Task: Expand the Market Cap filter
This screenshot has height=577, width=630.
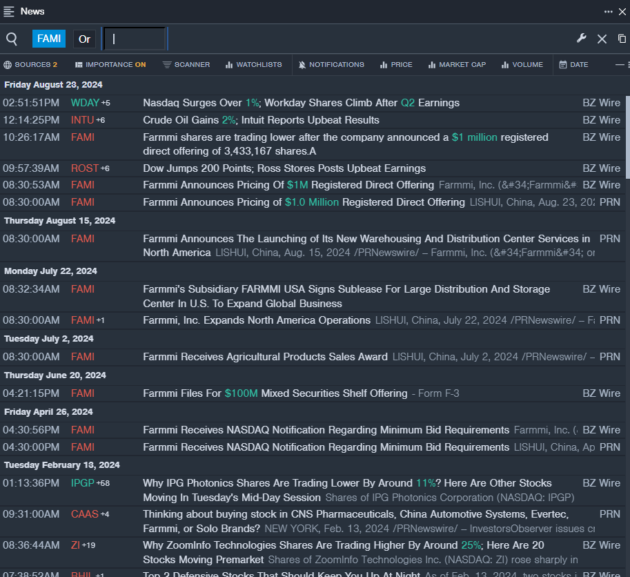Action: coord(457,65)
